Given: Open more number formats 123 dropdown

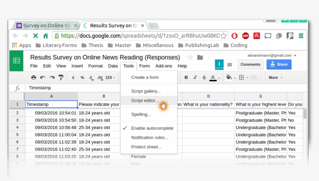Looking at the screenshot, I should pyautogui.click(x=110, y=77).
